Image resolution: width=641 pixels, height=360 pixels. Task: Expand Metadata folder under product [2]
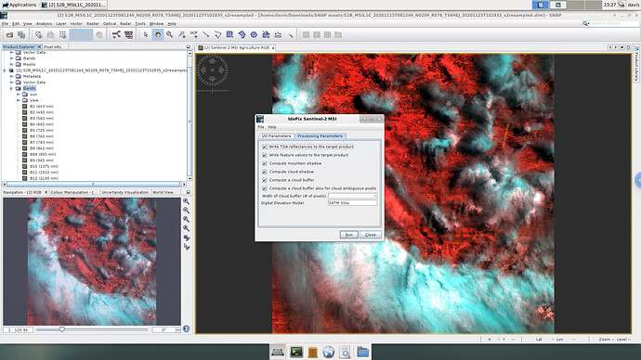click(11, 76)
